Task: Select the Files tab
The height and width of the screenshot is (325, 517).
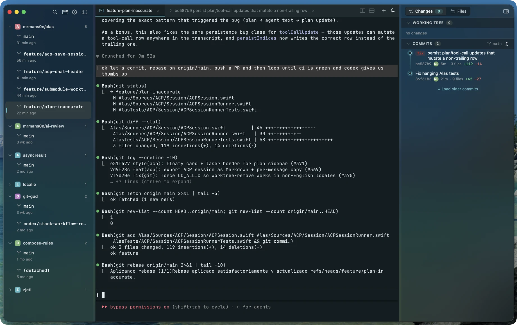Action: [459, 11]
